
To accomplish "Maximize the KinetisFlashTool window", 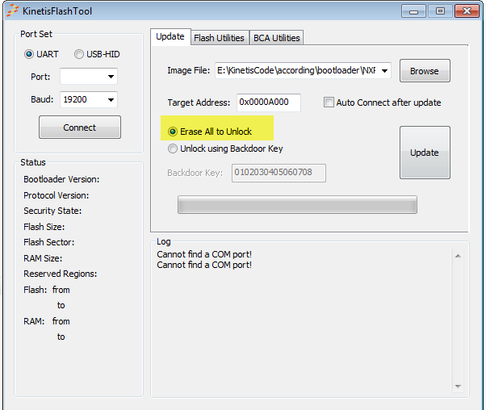I will [x=440, y=11].
